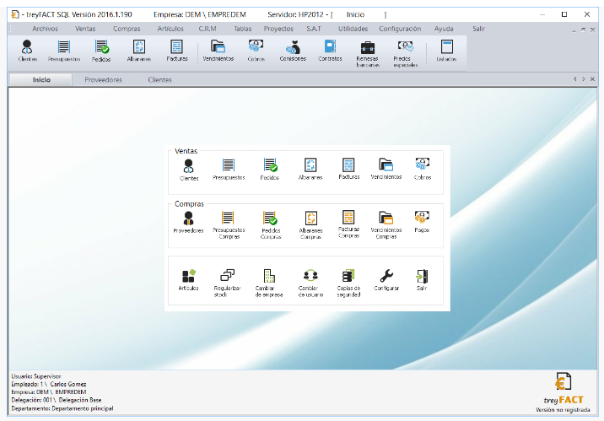The width and height of the screenshot is (604, 421).
Task: Open Albaranes Compras in the Compras panel
Action: (310, 225)
